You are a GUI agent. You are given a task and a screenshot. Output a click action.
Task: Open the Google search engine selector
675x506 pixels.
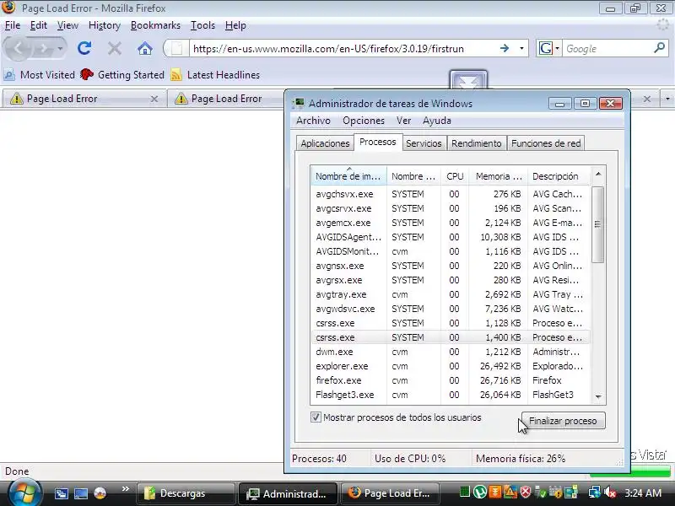549,49
